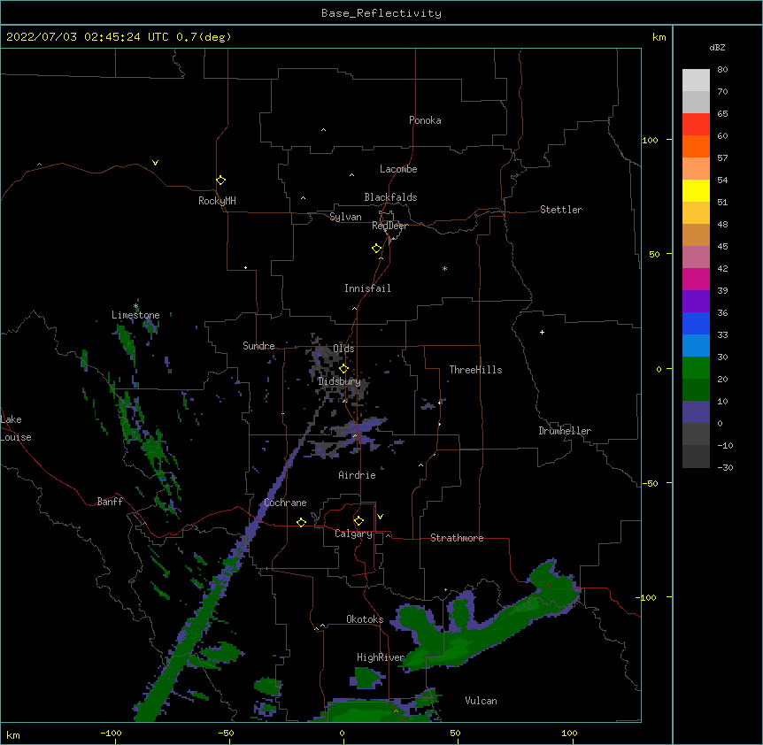
Task: Click the yellow diamond marker beside Olds
Action: (x=343, y=369)
